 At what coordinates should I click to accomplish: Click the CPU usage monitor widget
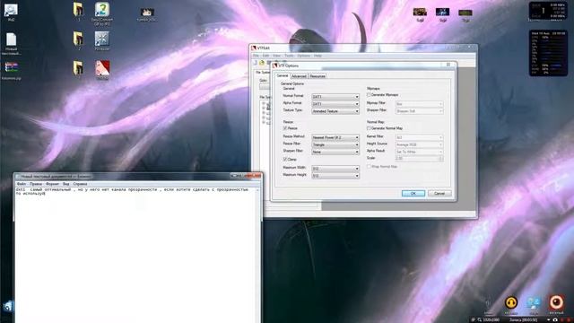point(548,53)
